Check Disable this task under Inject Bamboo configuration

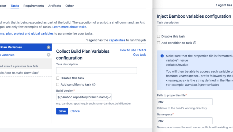(159, 36)
